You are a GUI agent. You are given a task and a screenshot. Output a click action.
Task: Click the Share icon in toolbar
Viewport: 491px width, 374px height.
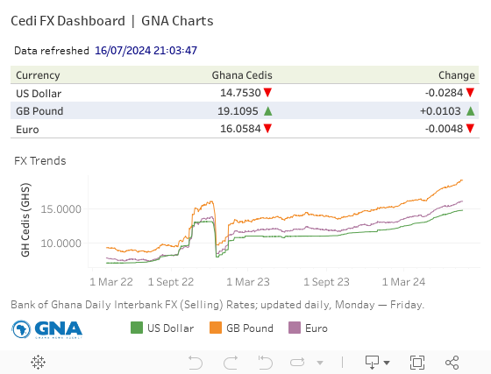(452, 363)
